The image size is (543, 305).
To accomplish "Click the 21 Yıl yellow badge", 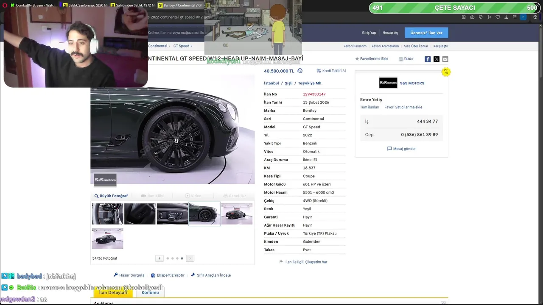I will [446, 72].
